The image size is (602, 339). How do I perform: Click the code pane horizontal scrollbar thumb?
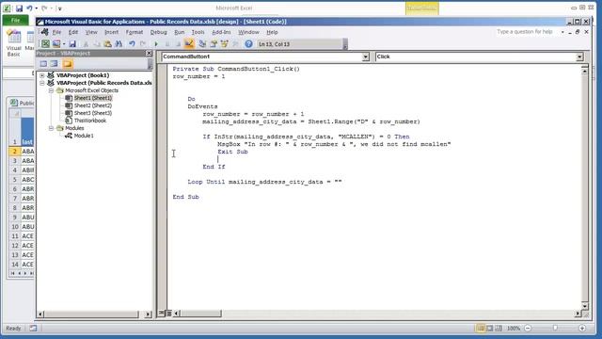[200, 314]
